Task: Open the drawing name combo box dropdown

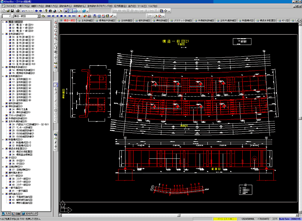Action: pyautogui.click(x=39, y=16)
